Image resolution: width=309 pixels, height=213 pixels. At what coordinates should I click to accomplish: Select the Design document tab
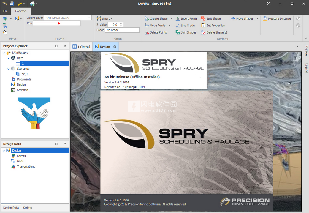click(105, 47)
